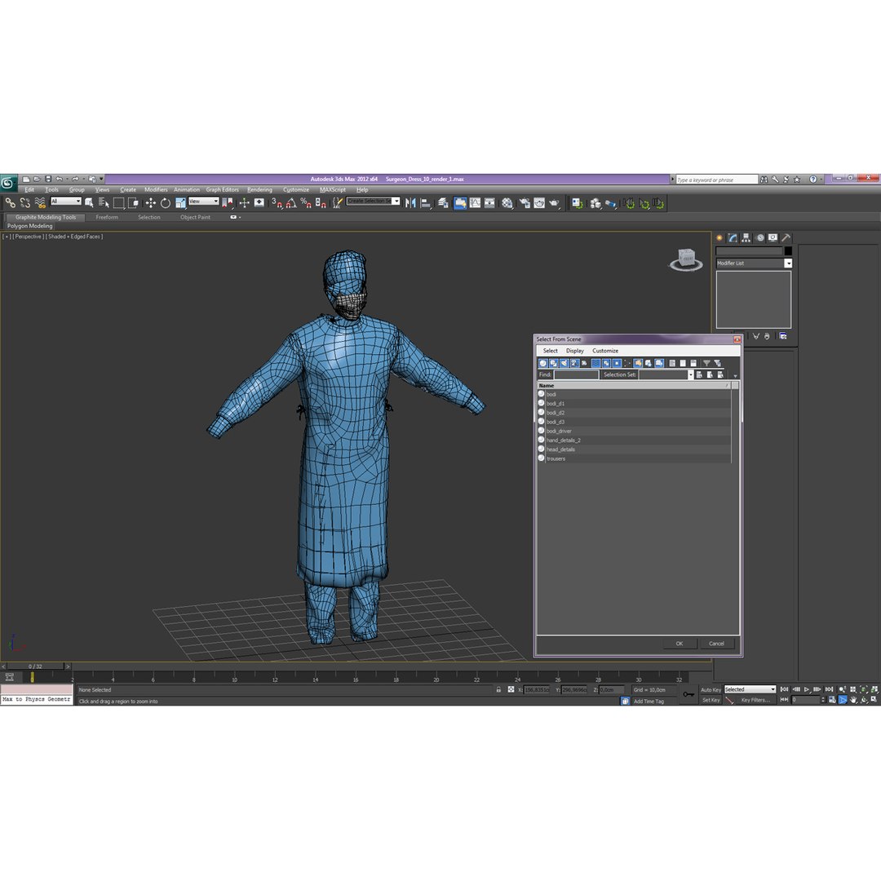Click the Polygon Modeling panel label
Image resolution: width=881 pixels, height=881 pixels.
coord(30,226)
